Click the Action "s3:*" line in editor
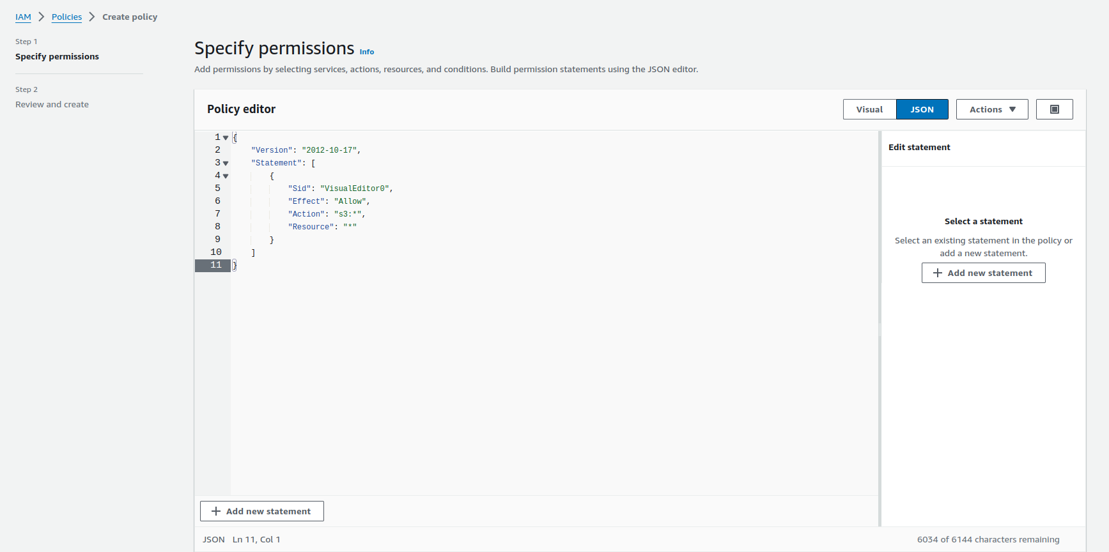The image size is (1109, 552). pyautogui.click(x=326, y=215)
